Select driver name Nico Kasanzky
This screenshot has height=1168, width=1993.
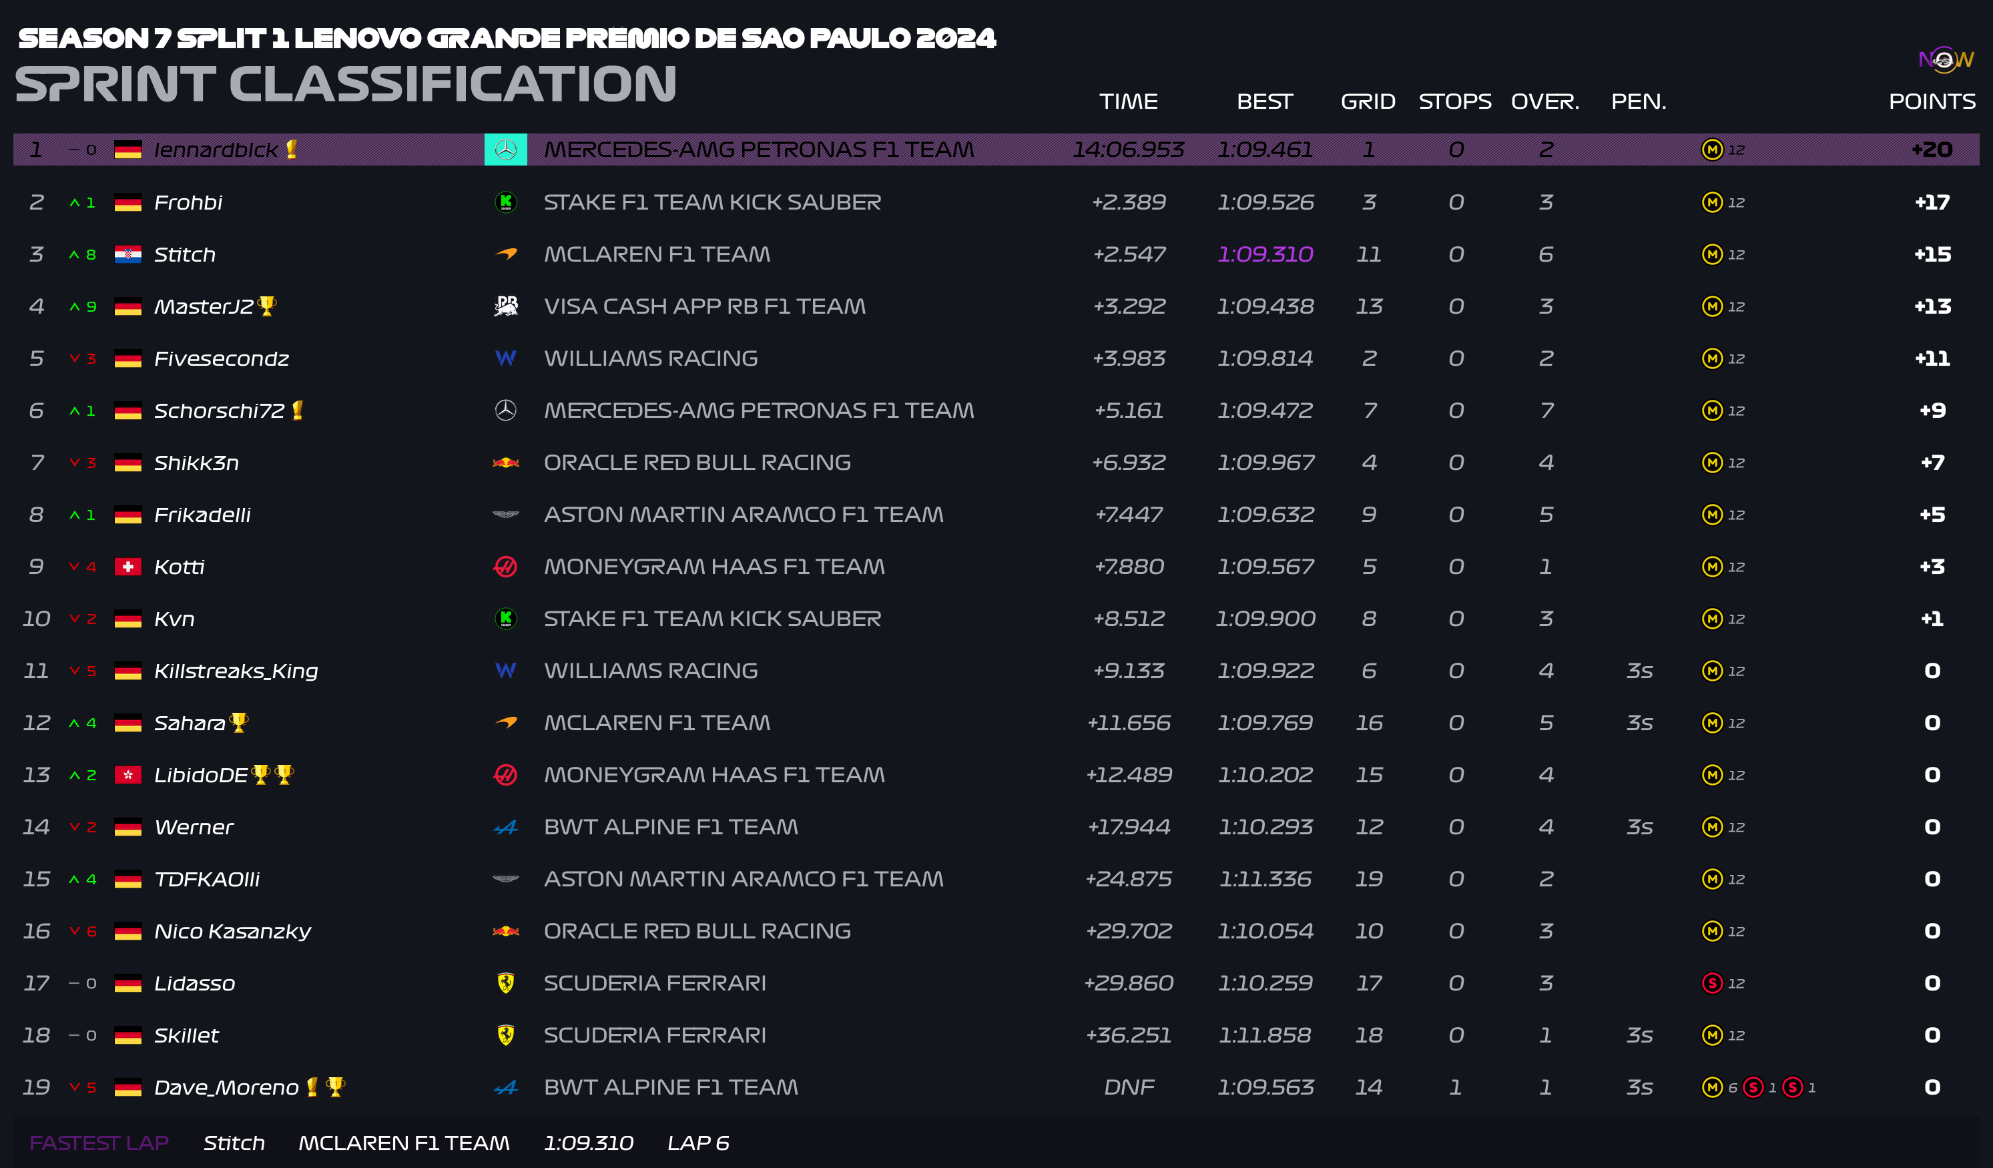[232, 931]
